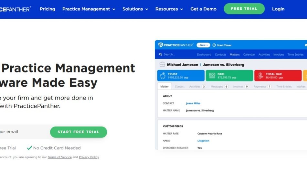Expand the Practice Management dropdown
307x172 pixels.
tap(89, 9)
